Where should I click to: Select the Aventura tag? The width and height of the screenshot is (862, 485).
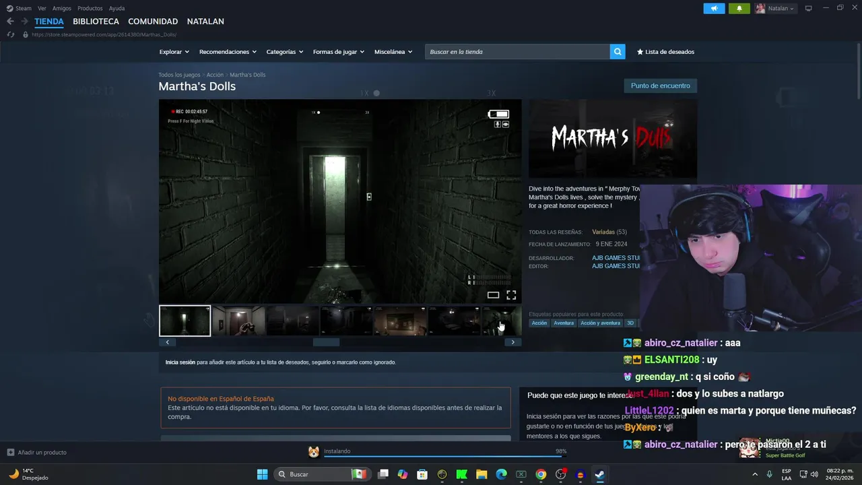pyautogui.click(x=564, y=323)
